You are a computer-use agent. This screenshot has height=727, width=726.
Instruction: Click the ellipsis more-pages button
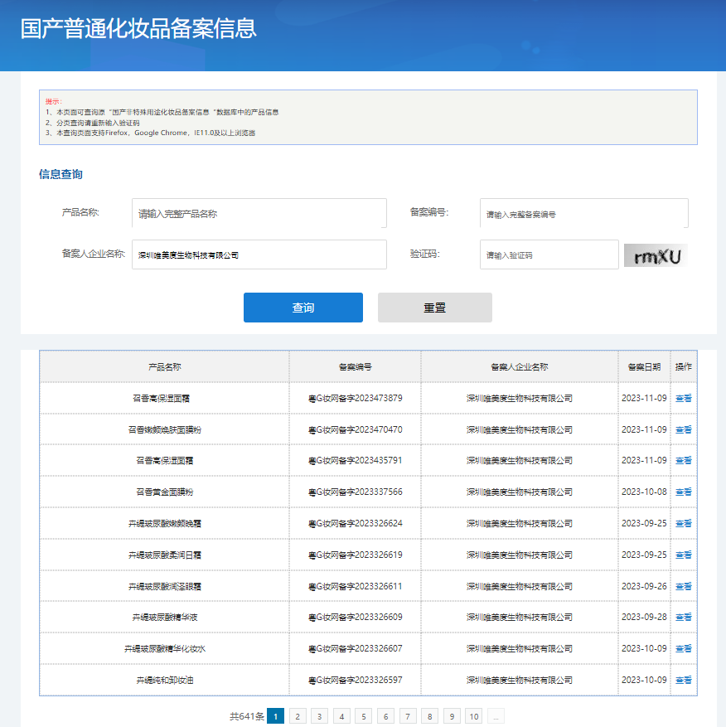(x=496, y=716)
